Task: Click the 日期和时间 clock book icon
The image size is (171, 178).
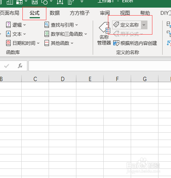Action: (8, 43)
